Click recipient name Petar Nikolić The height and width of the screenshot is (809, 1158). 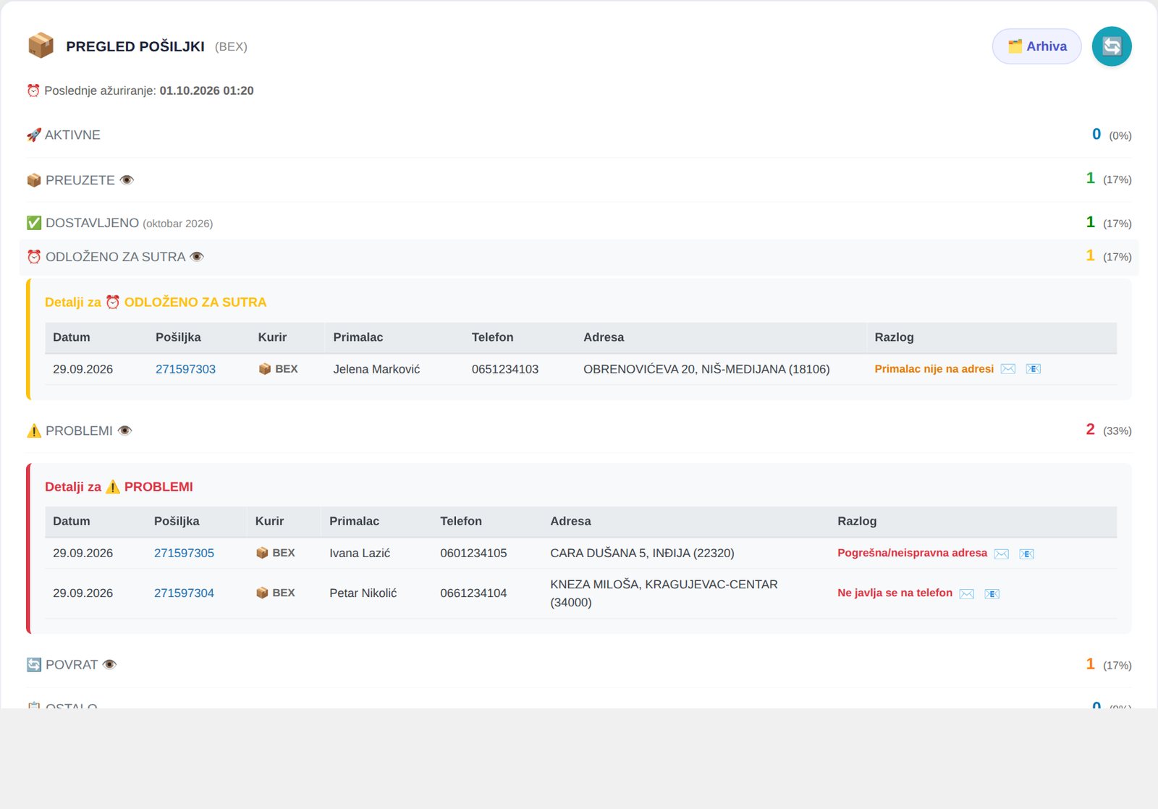pos(363,593)
